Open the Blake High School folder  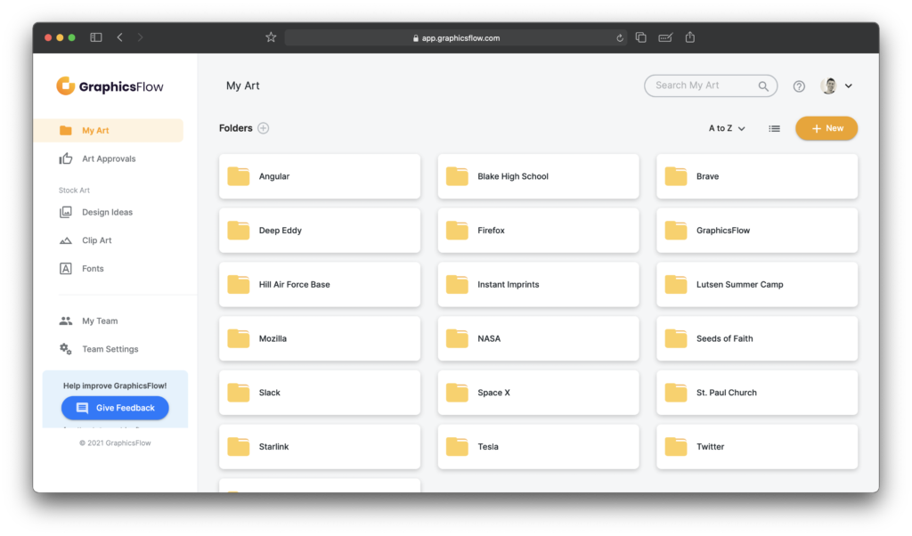tap(539, 176)
